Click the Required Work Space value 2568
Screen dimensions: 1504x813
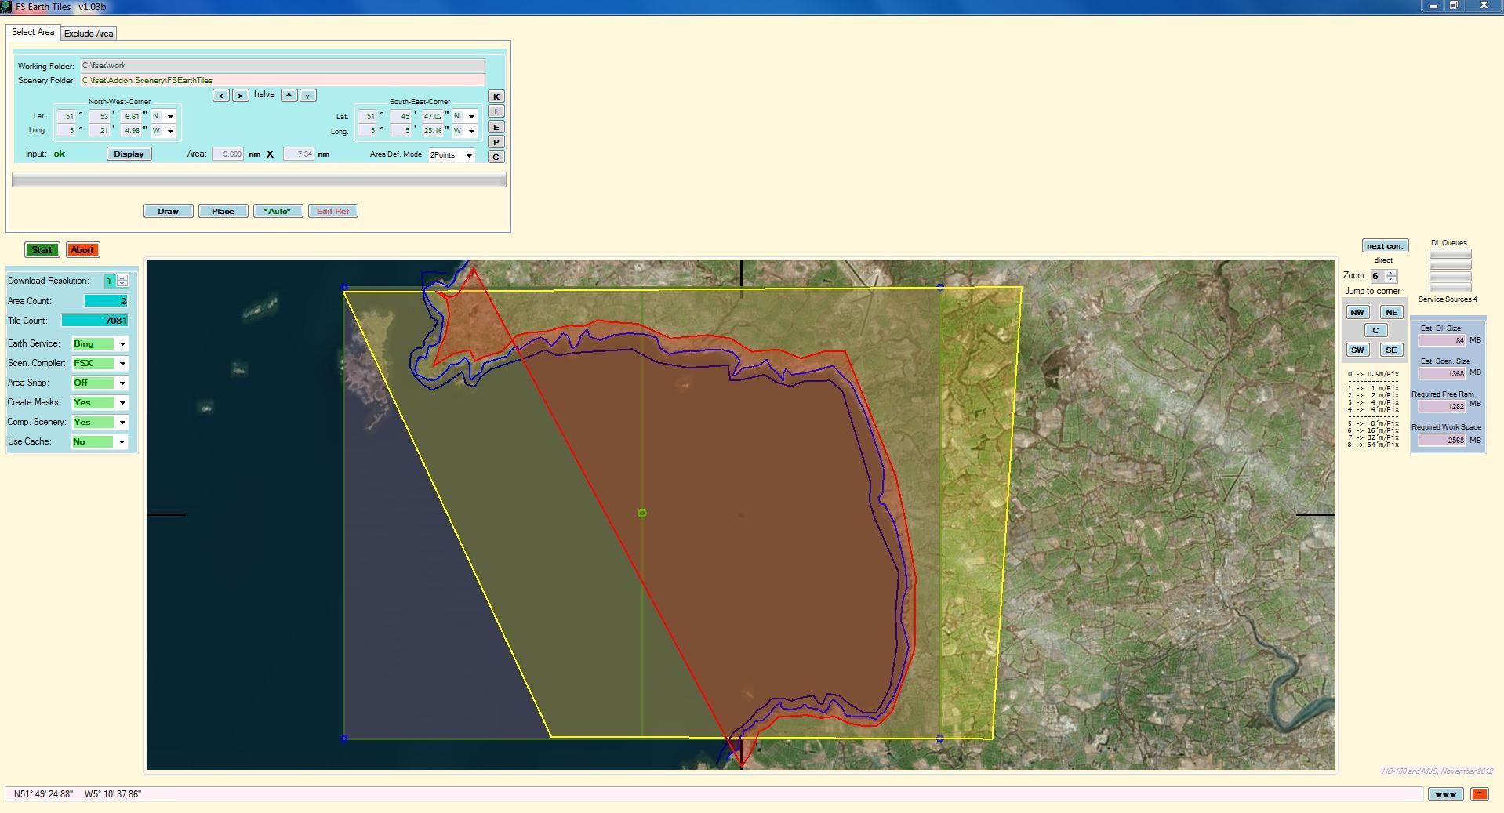tap(1442, 441)
